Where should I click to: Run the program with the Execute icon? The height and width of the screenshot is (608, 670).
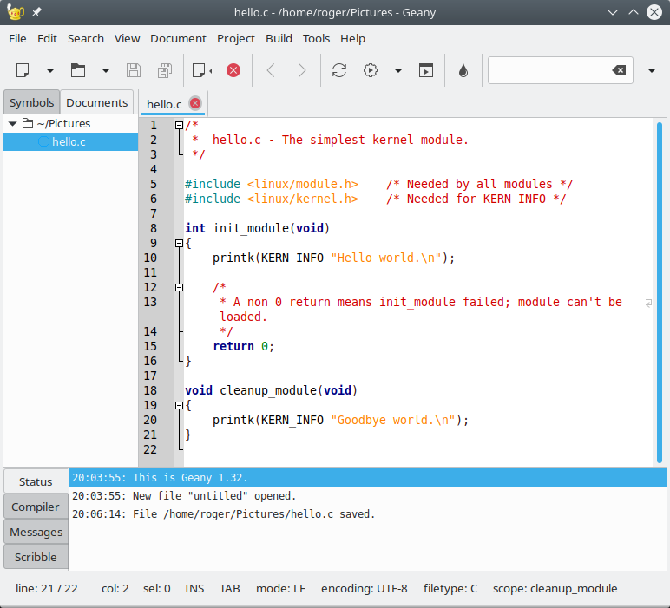[x=426, y=70]
